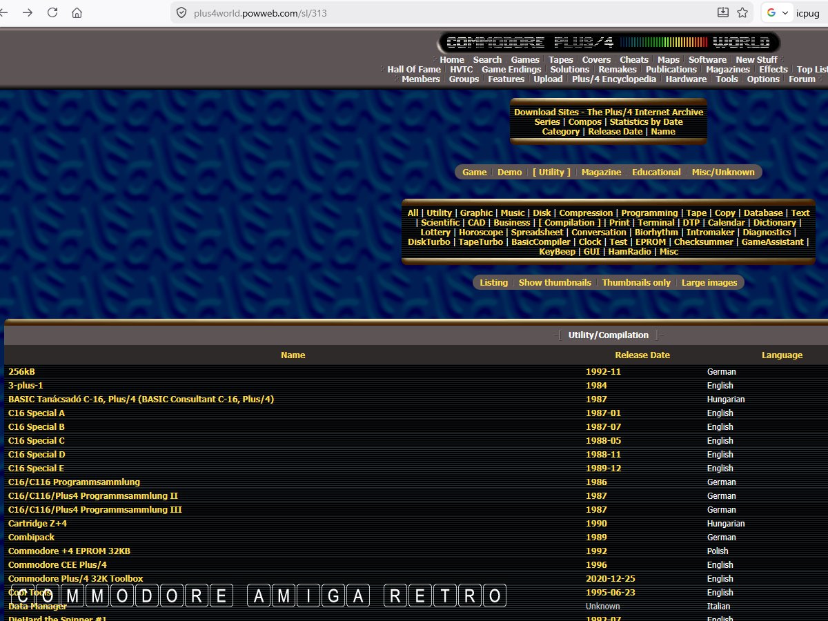Open the Cartridge Z+4 entry
The height and width of the screenshot is (621, 828).
click(x=37, y=524)
